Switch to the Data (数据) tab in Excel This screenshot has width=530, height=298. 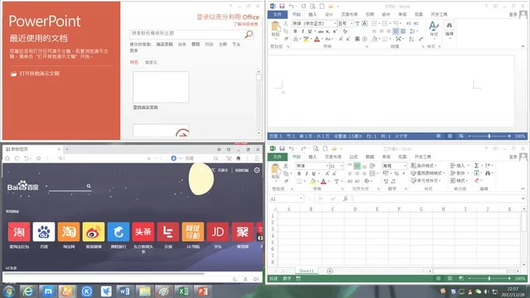pyautogui.click(x=369, y=157)
